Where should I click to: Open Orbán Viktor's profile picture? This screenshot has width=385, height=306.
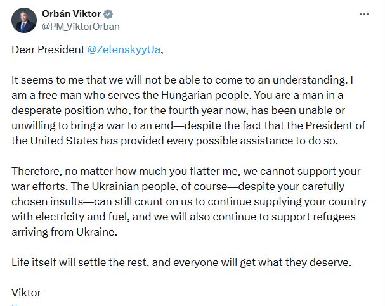click(23, 20)
